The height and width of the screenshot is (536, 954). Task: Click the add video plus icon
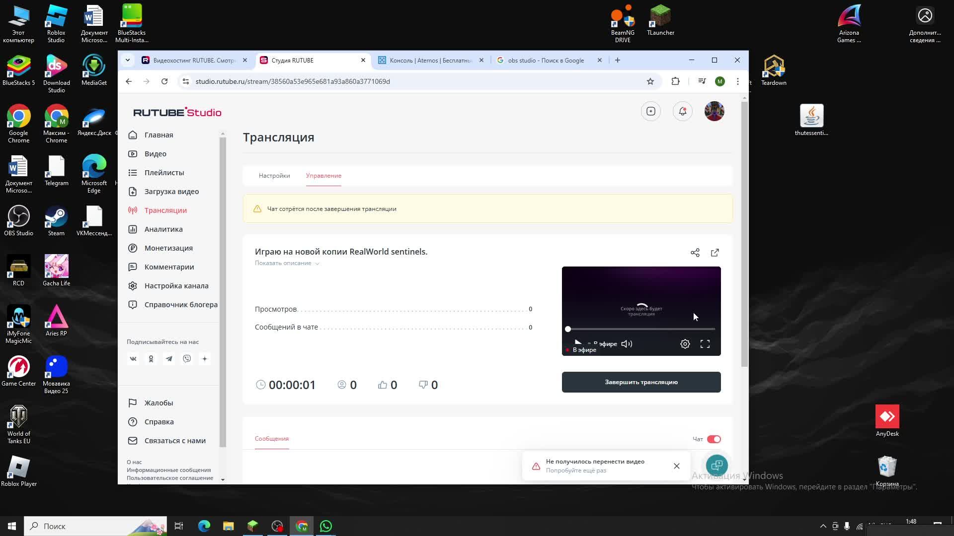click(651, 111)
